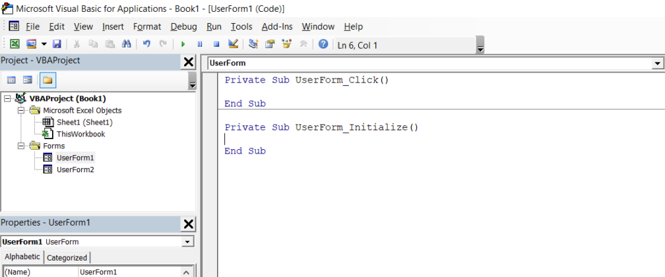Collapse the Forms folder in project tree
The image size is (665, 277).
pyautogui.click(x=21, y=146)
